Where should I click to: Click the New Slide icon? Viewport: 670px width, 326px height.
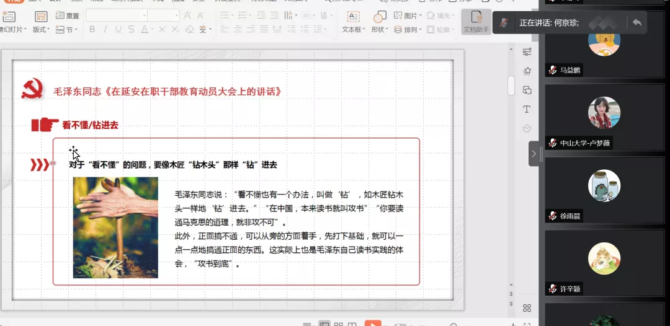click(x=9, y=16)
